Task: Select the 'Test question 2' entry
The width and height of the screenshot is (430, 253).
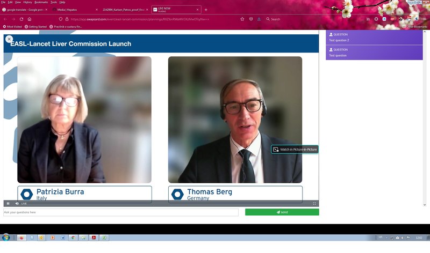Action: point(374,38)
